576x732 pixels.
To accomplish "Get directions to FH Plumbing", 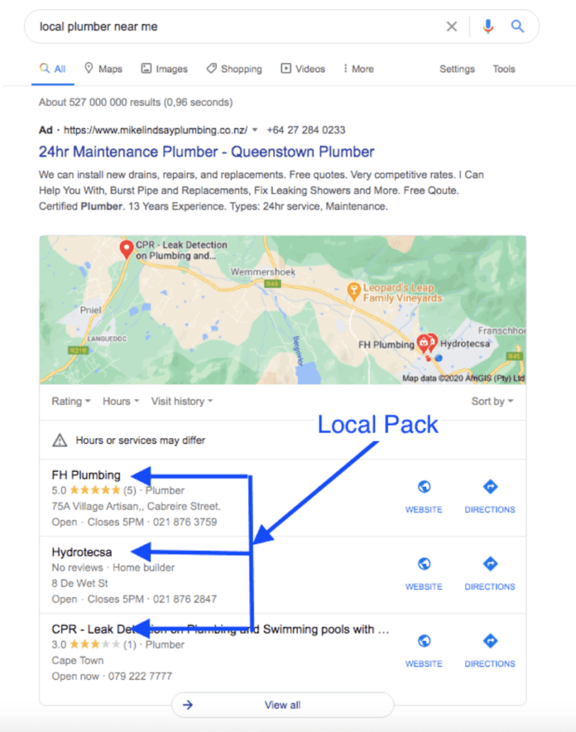I will coord(490,486).
